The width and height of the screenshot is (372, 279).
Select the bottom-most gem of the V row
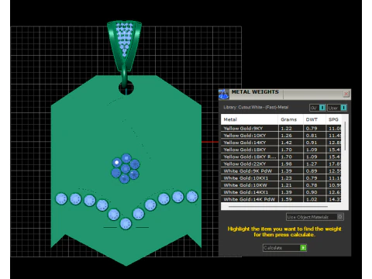(x=126, y=223)
